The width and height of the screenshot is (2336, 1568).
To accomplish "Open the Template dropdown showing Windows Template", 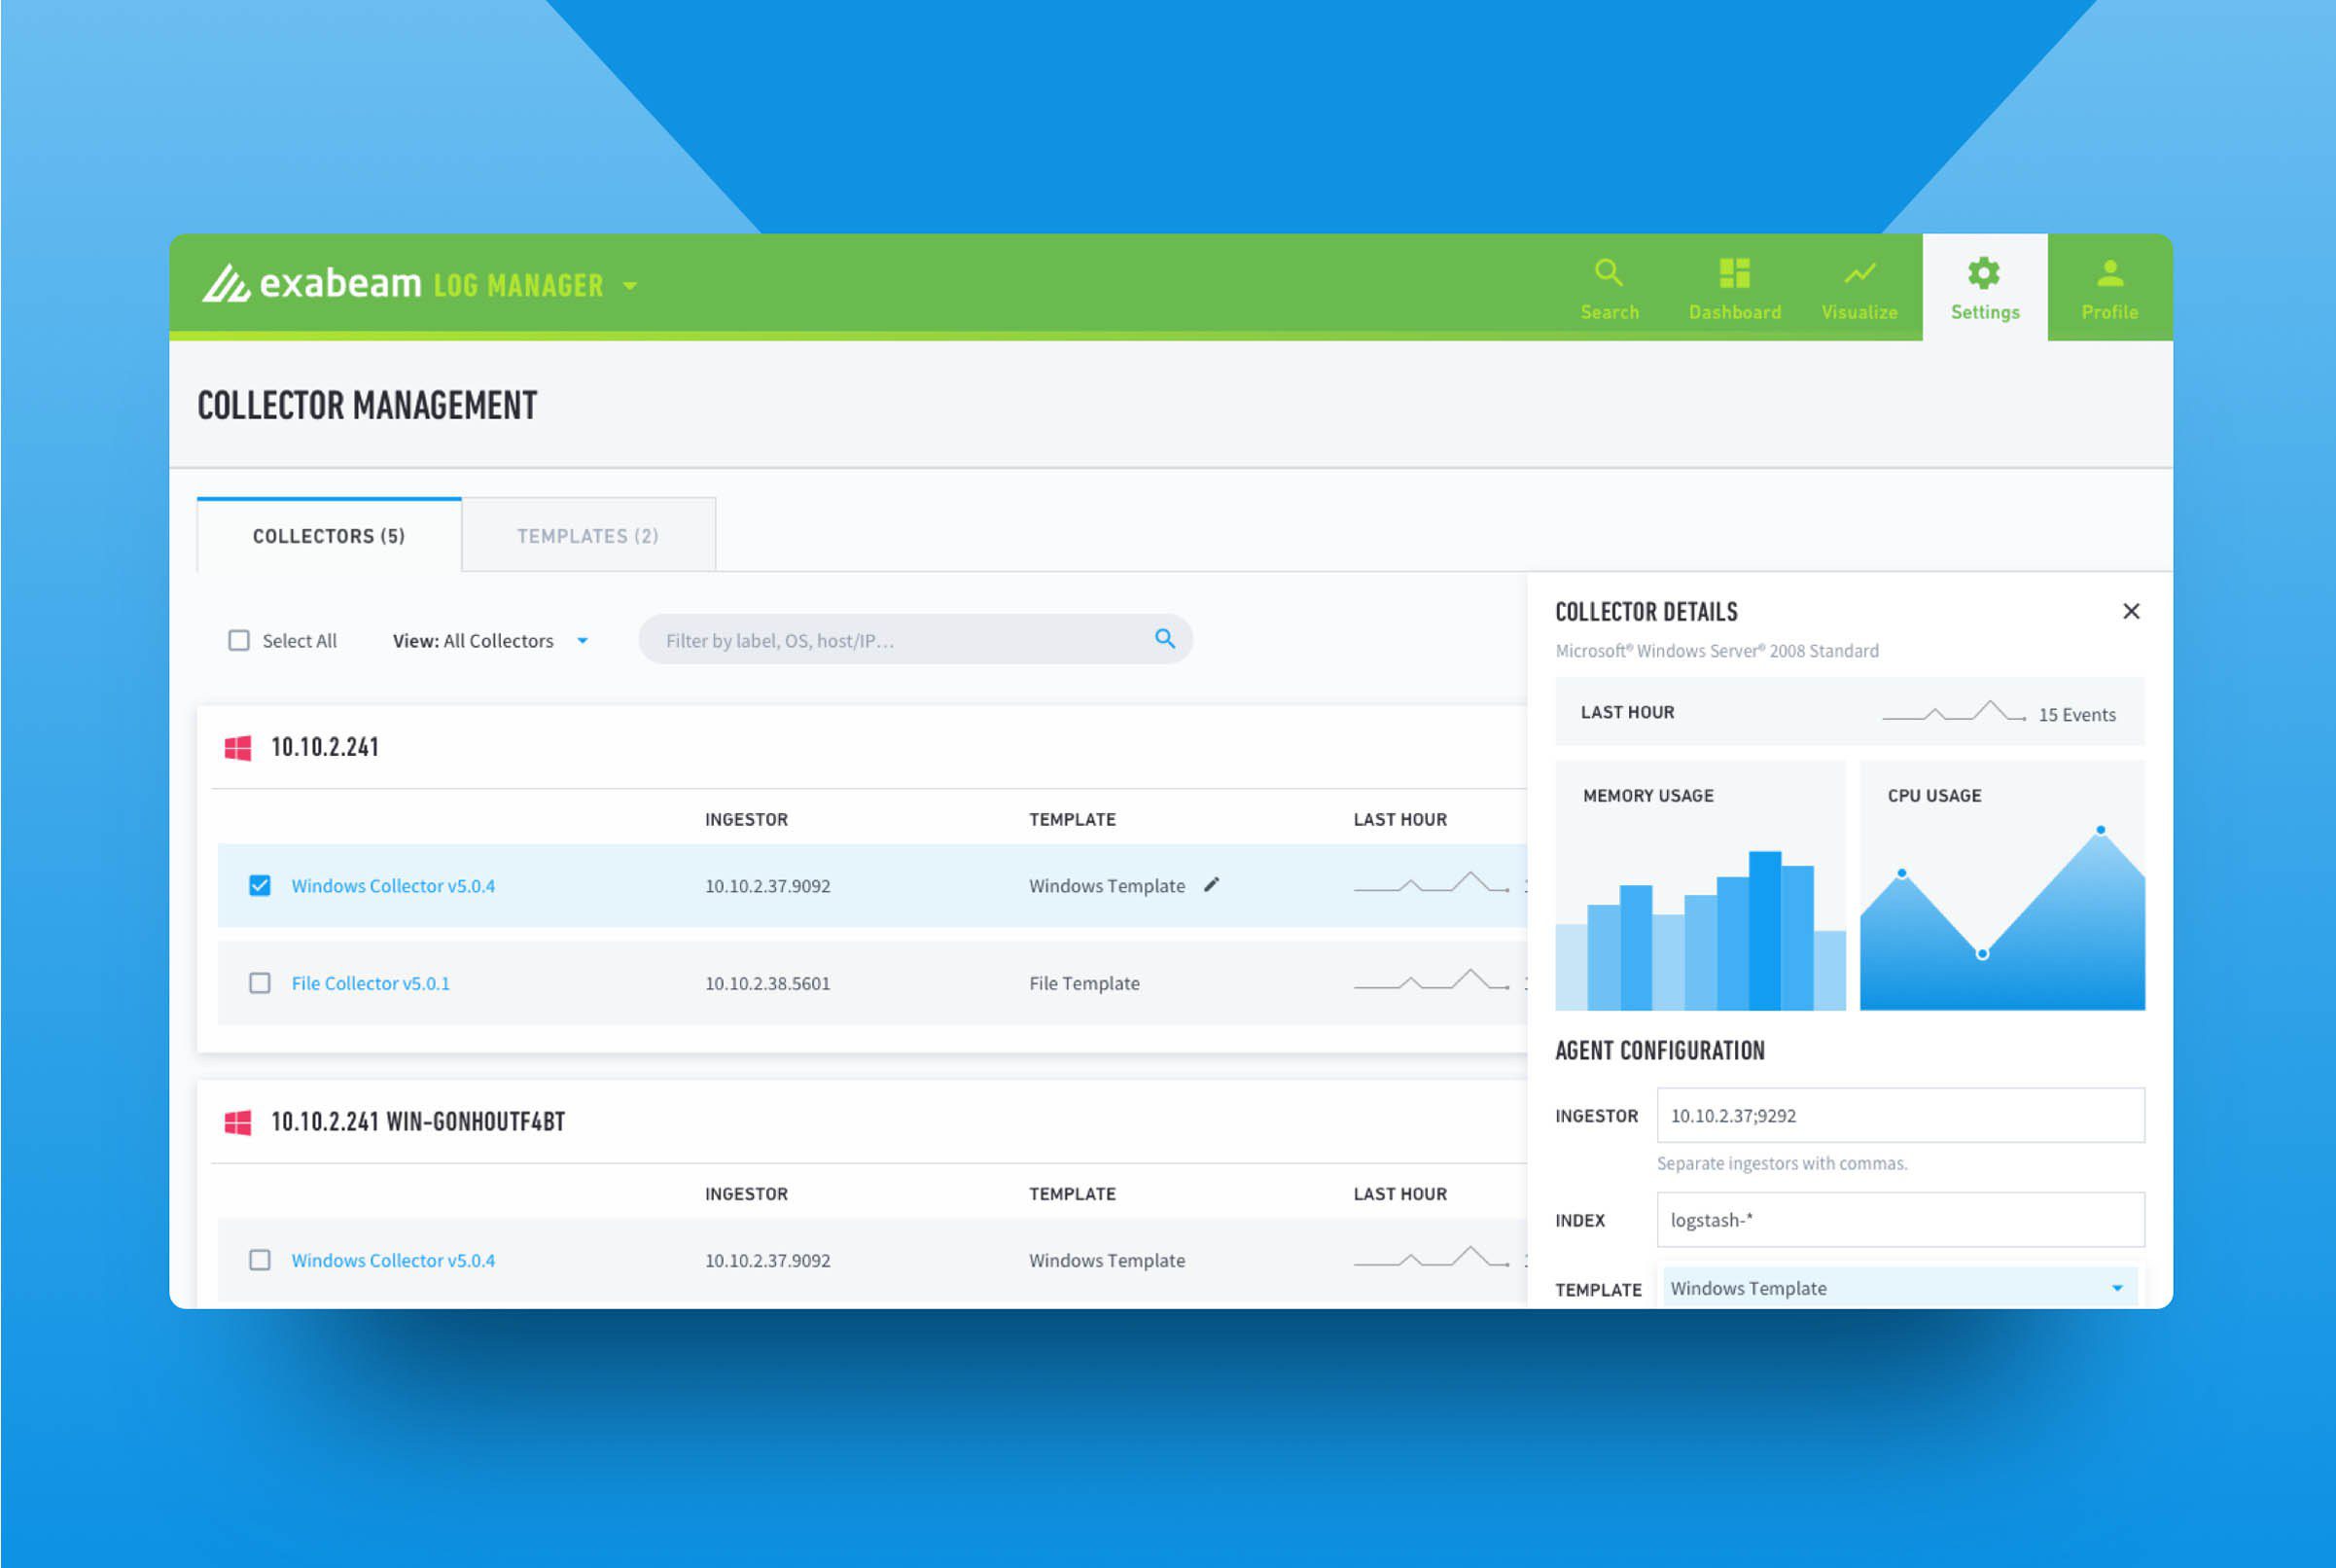I will pos(1899,1287).
